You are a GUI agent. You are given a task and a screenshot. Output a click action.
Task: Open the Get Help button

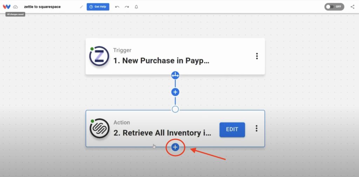tap(98, 7)
